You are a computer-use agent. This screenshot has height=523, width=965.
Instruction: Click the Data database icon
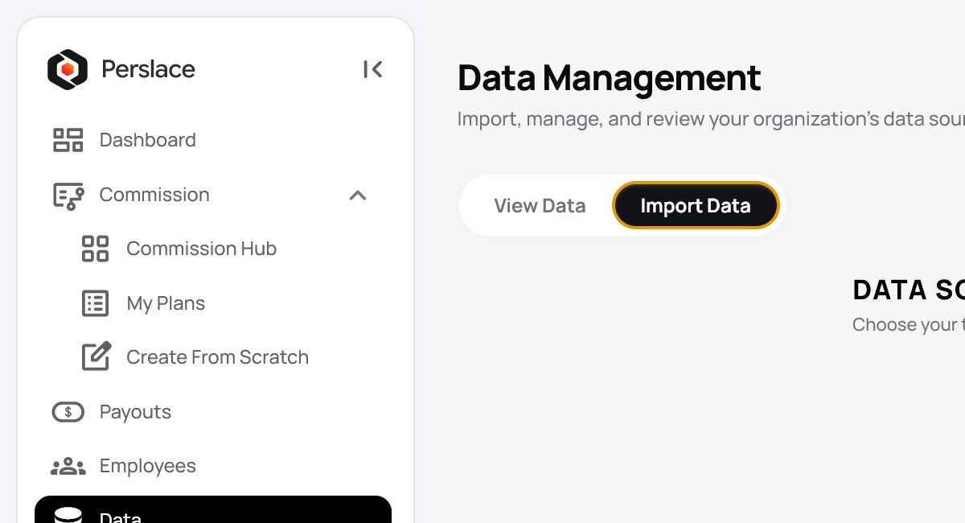coord(68,515)
